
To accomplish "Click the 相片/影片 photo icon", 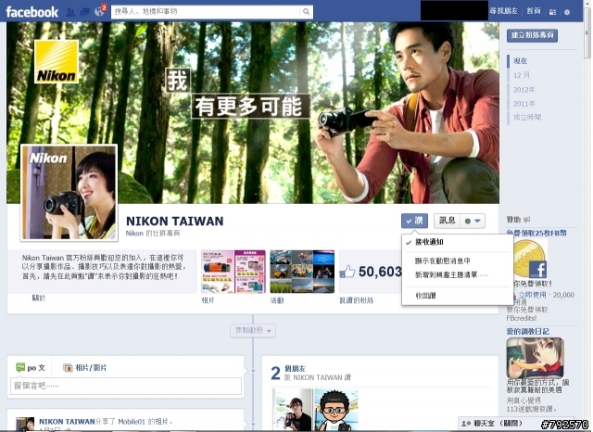I will [x=68, y=368].
